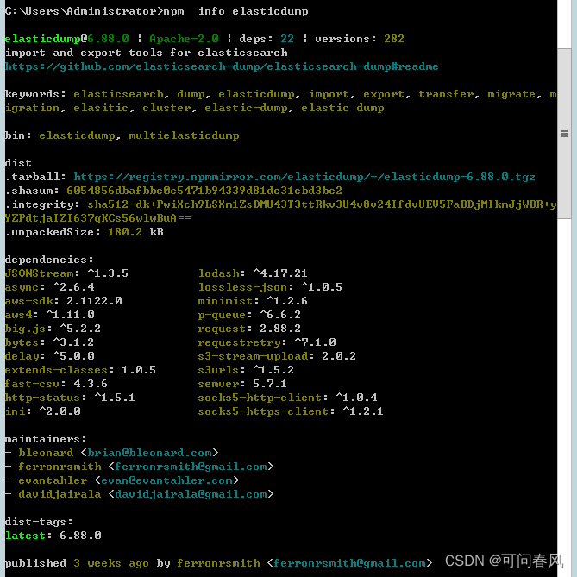Click the 'extends-classes' dependency name

coord(57,370)
